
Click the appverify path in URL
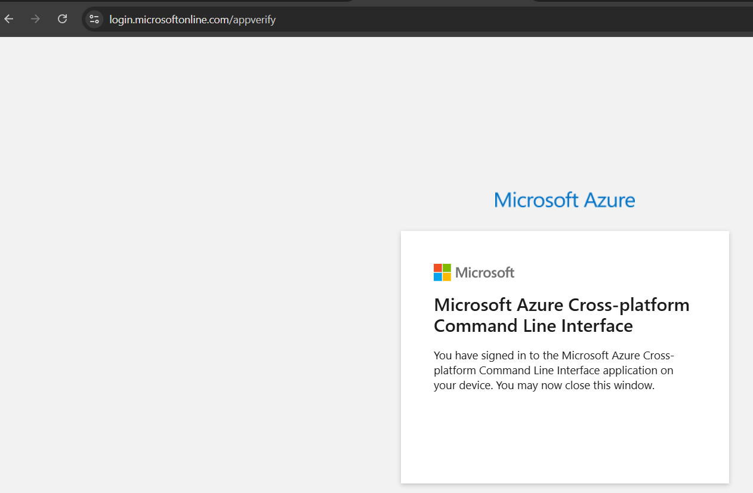(x=254, y=20)
